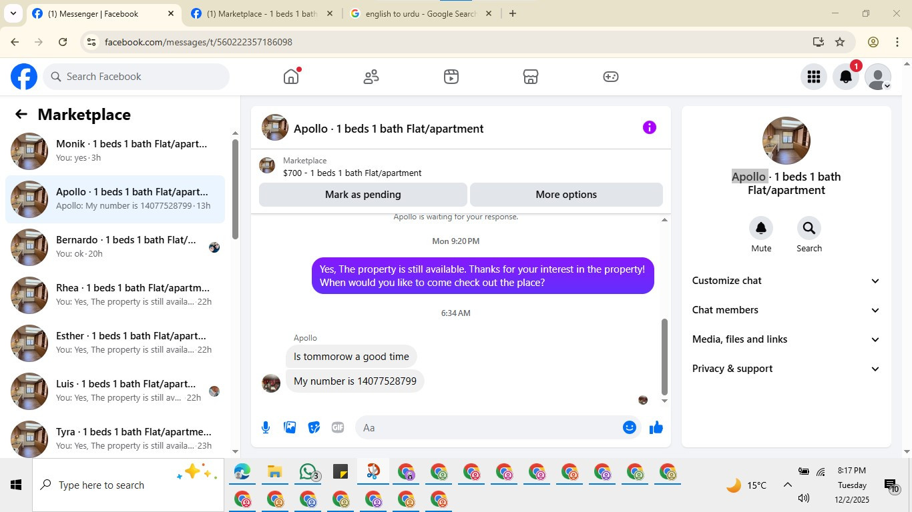Search in conversation magnifier icon
The image size is (912, 512).
[809, 229]
